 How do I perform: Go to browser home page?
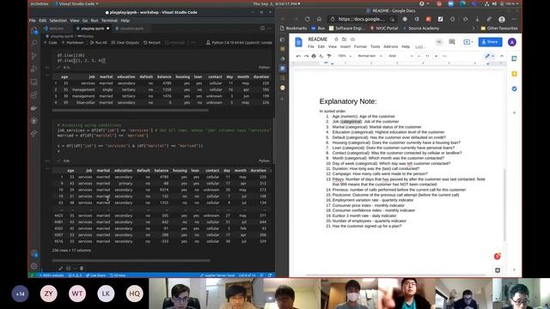319,19
